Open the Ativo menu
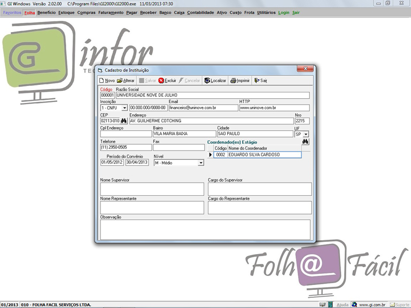Viewport: 411px width, 308px height. click(x=222, y=13)
